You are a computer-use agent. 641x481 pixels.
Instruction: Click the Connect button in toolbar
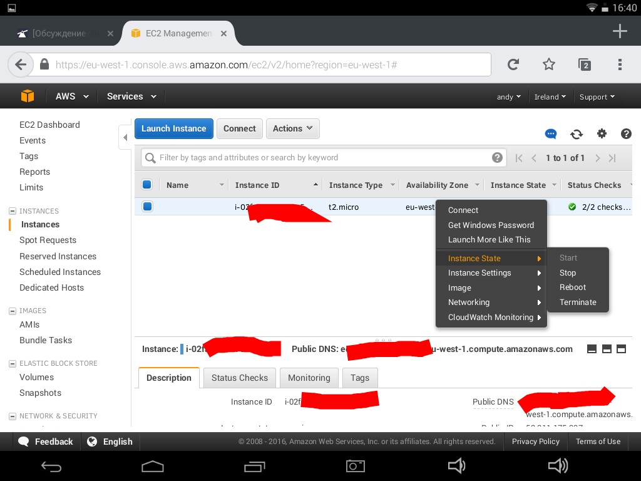pyautogui.click(x=240, y=128)
